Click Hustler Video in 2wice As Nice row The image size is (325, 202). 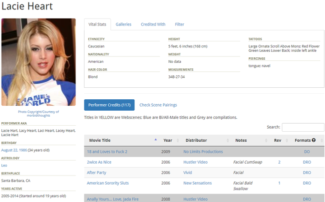click(x=195, y=162)
